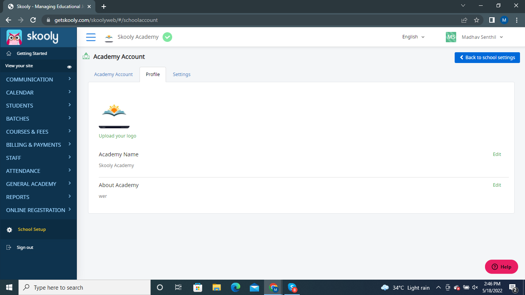Open Skype from taskbar
Viewport: 525px width, 295px height.
[292, 287]
